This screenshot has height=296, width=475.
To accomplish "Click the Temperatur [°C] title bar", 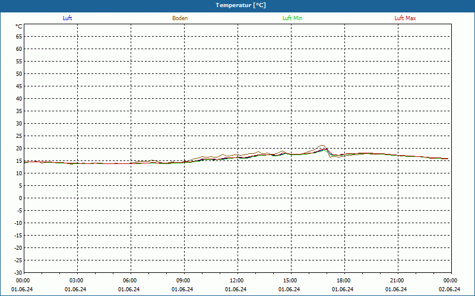I will click(x=237, y=5).
